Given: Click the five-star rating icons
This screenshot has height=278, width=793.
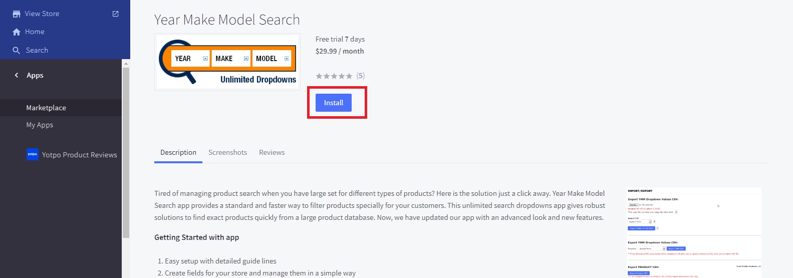Looking at the screenshot, I should tap(334, 76).
